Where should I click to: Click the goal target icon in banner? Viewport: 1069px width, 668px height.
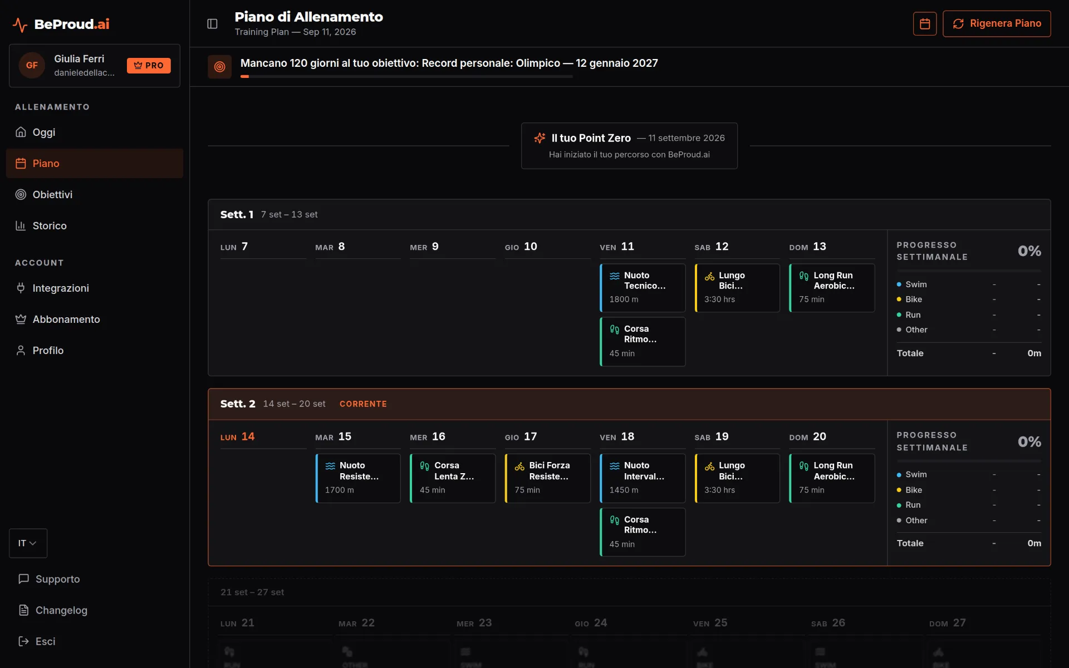point(219,67)
